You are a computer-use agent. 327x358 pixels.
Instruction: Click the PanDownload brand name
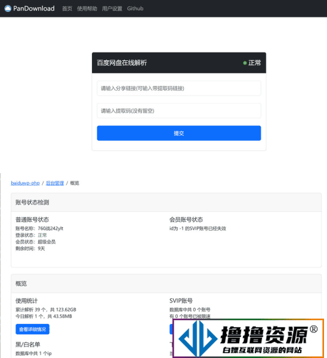pyautogui.click(x=34, y=8)
